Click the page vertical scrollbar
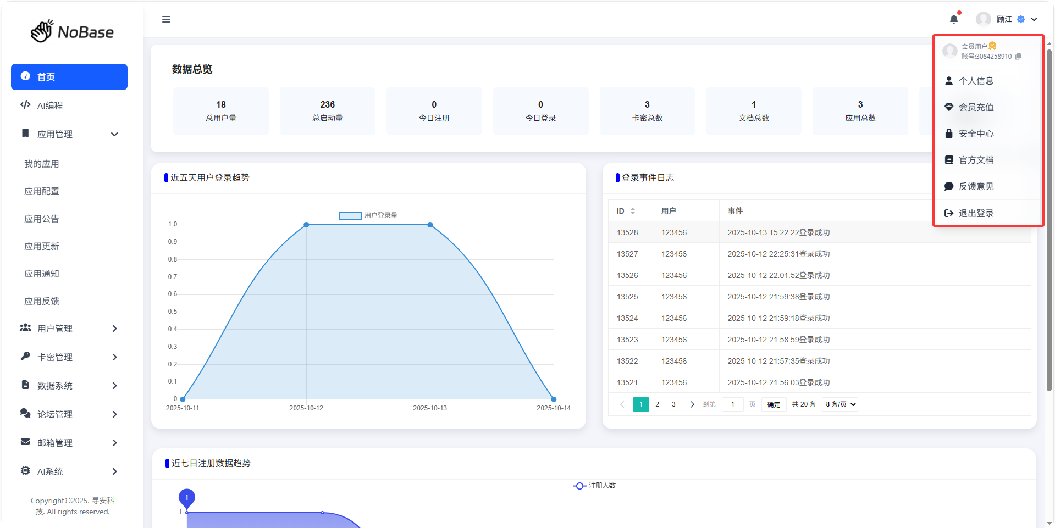 1049,220
